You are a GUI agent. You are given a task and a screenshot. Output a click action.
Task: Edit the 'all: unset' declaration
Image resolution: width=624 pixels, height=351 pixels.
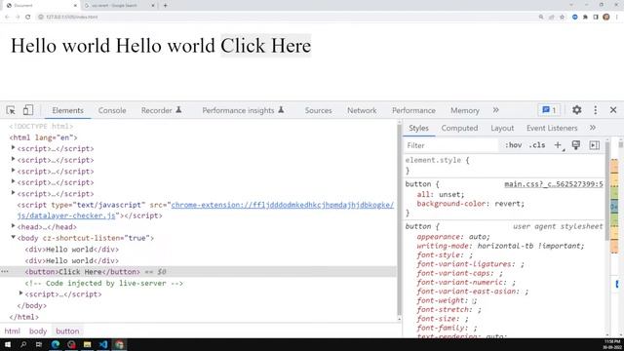coord(441,195)
